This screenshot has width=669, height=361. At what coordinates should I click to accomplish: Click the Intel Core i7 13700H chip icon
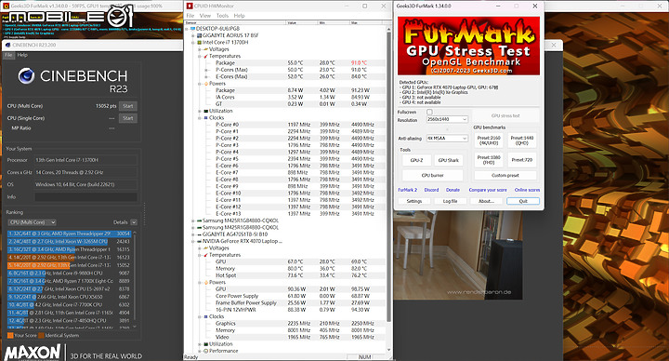199,42
